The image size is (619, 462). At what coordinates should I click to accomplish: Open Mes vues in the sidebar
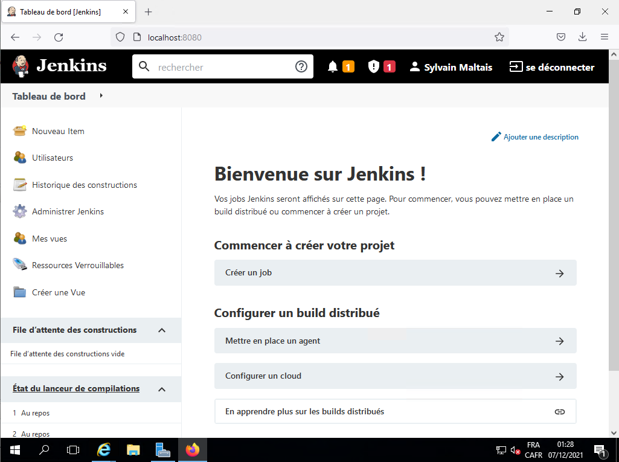[x=50, y=239]
